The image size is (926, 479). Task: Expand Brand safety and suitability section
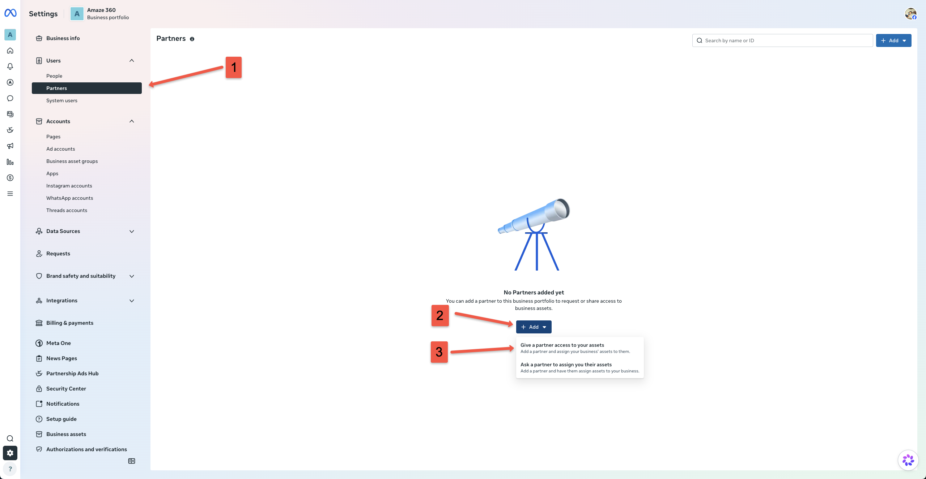(132, 276)
